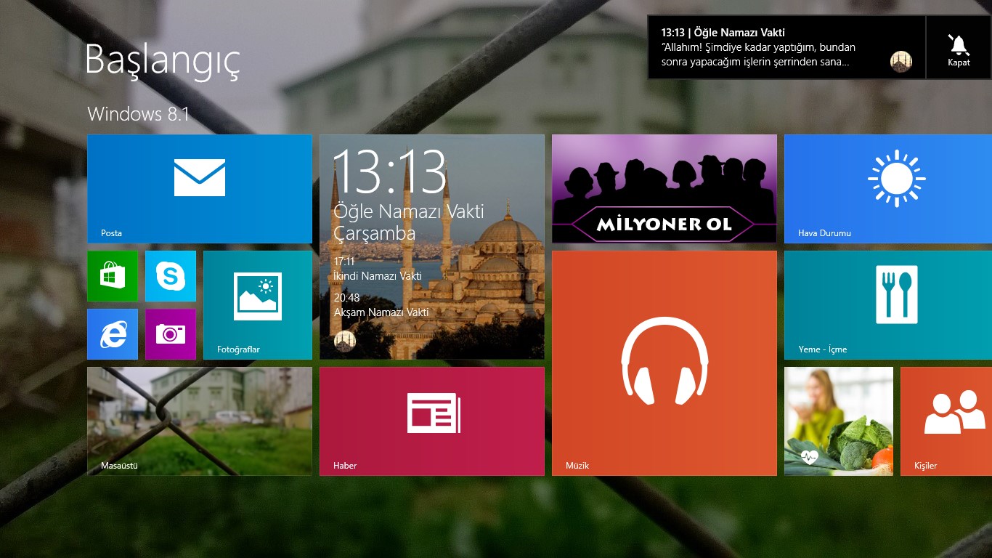Open the Kişiler people tile

[x=946, y=421]
